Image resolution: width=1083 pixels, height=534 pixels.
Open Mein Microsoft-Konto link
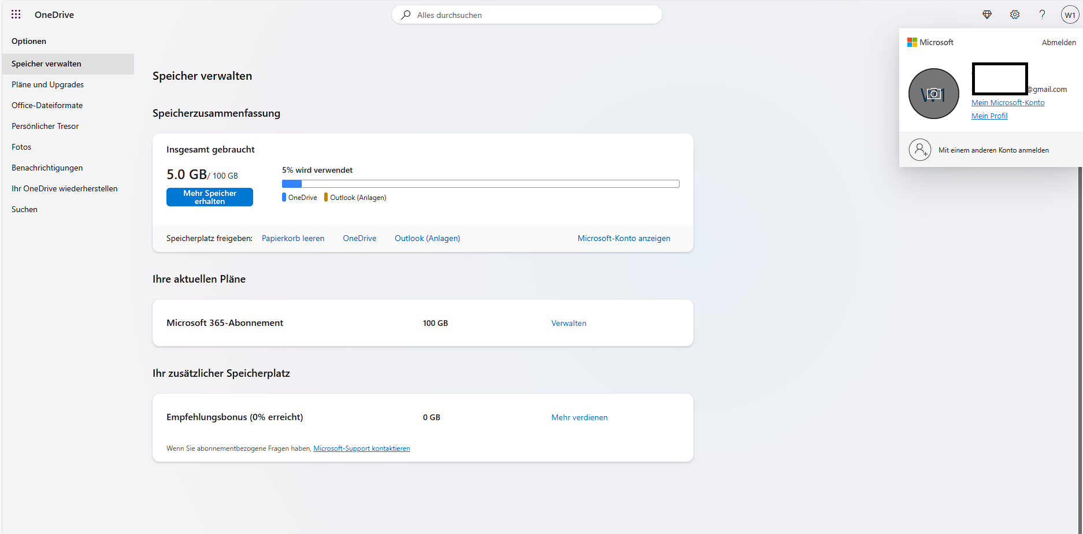1008,102
